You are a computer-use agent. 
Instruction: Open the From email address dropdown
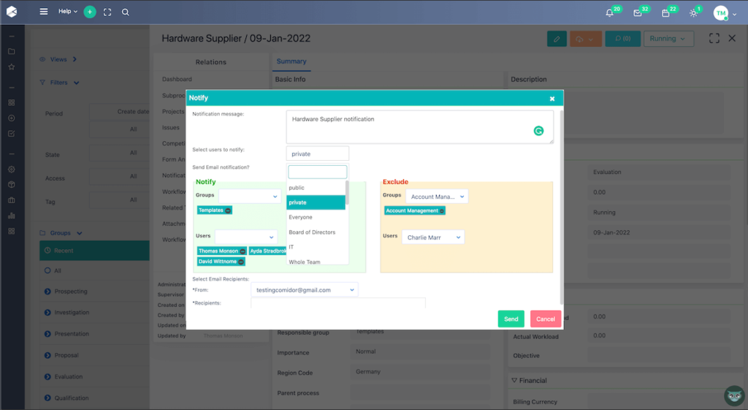coord(305,289)
